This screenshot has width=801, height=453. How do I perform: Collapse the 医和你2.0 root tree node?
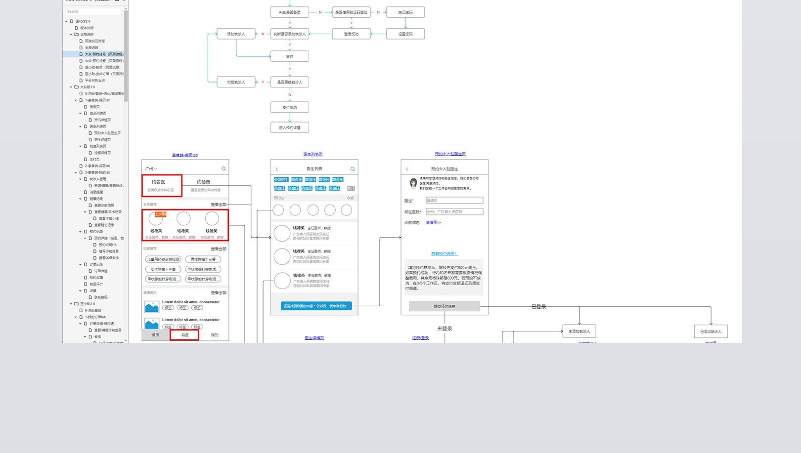coord(67,21)
